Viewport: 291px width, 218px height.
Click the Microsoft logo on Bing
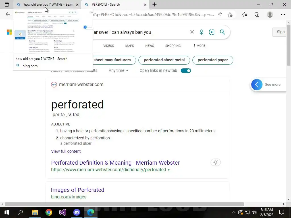[x=9, y=32]
